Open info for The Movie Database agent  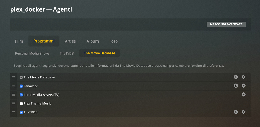coord(235,77)
